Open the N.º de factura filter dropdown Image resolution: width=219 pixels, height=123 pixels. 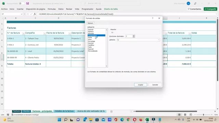23,33
